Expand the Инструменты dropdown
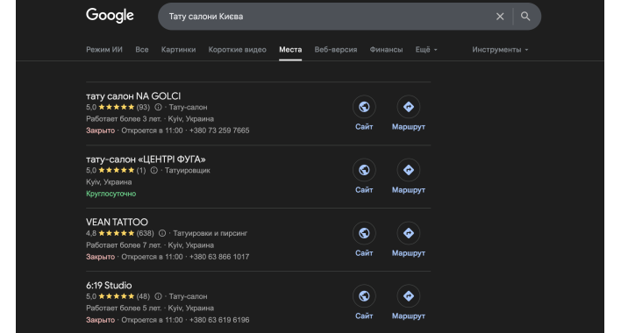 tap(500, 49)
